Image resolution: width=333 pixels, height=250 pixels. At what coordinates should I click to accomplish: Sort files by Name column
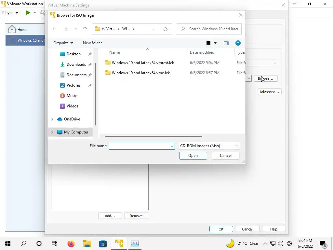pos(114,52)
